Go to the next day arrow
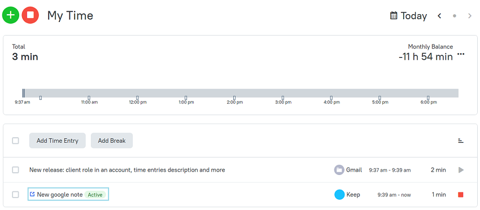Screen dimensions: 480x210 (x=470, y=16)
